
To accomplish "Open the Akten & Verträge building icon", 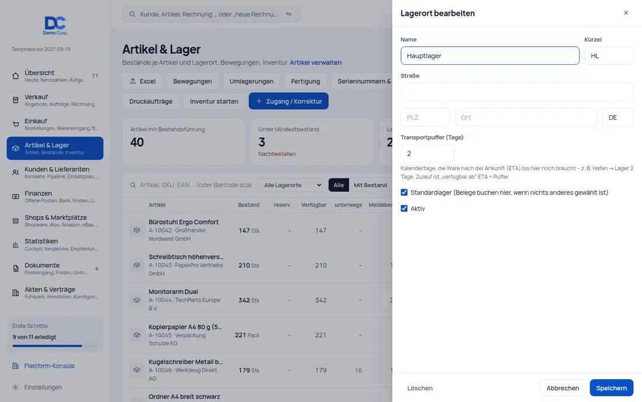I will click(16, 293).
